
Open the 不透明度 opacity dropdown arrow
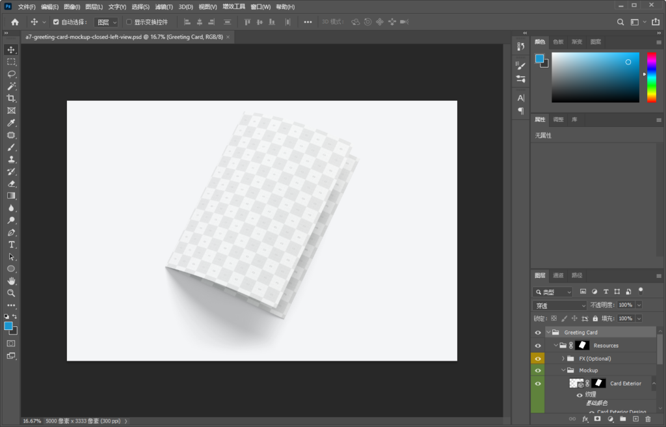[639, 305]
